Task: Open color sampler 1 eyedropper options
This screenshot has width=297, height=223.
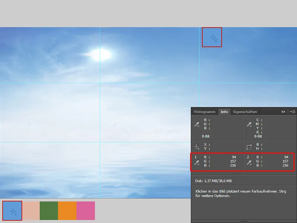Action: coord(197,162)
